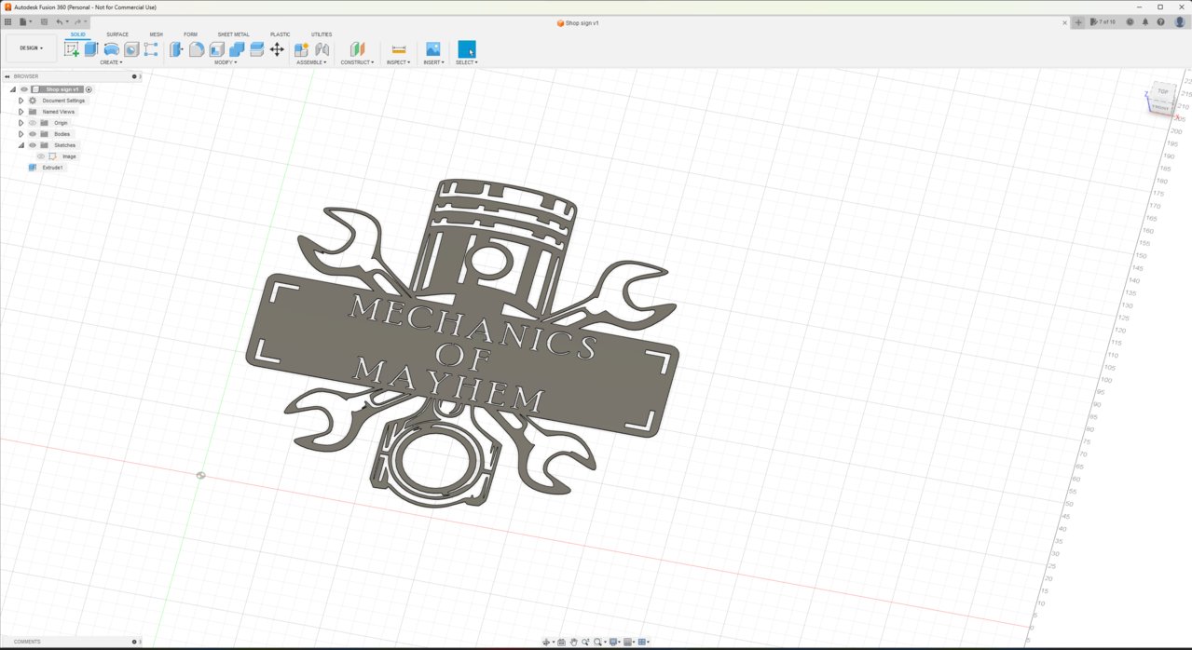Screen dimensions: 1192x650
Task: Toggle visibility of Bodies folder
Action: tap(33, 134)
